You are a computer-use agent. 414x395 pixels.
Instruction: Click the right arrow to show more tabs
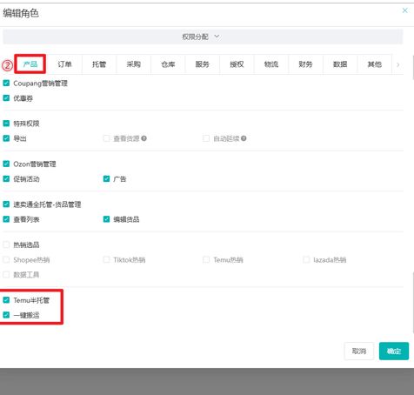(398, 64)
